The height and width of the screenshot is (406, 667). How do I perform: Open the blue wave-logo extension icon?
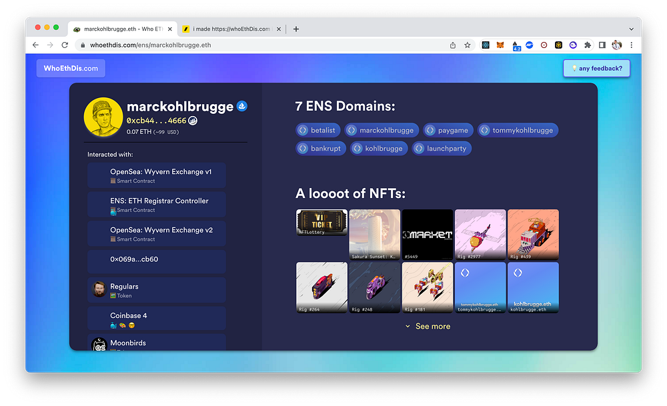(529, 45)
